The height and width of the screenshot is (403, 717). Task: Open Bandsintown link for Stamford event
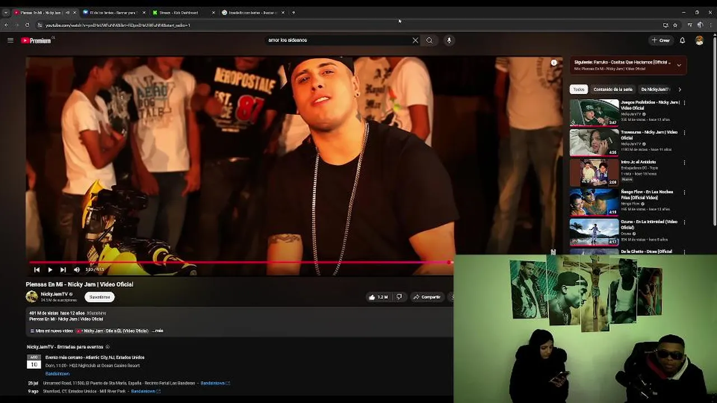[x=146, y=391]
